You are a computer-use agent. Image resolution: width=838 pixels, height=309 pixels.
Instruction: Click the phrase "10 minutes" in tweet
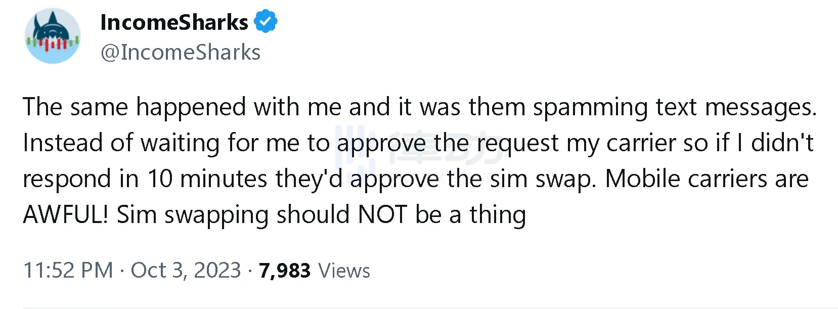tap(207, 179)
